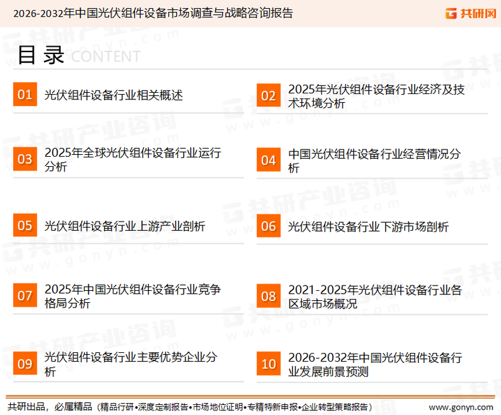Open chapter 2025年中国光伏组件设备行业竞争格局分析
Viewport: 501px width, 415px height.
coord(133,296)
